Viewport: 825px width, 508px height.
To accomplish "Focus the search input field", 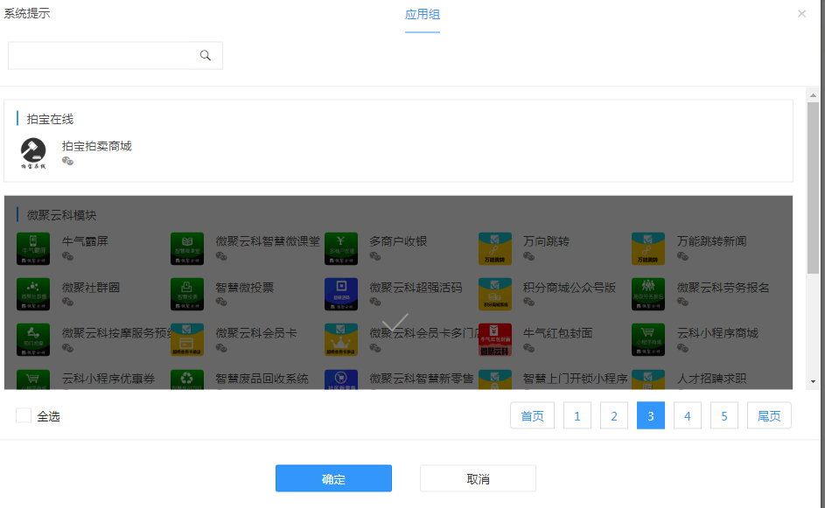I will tap(115, 55).
